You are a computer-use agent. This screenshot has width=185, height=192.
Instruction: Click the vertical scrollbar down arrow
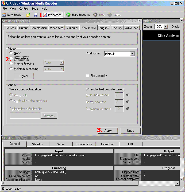[x=182, y=179]
